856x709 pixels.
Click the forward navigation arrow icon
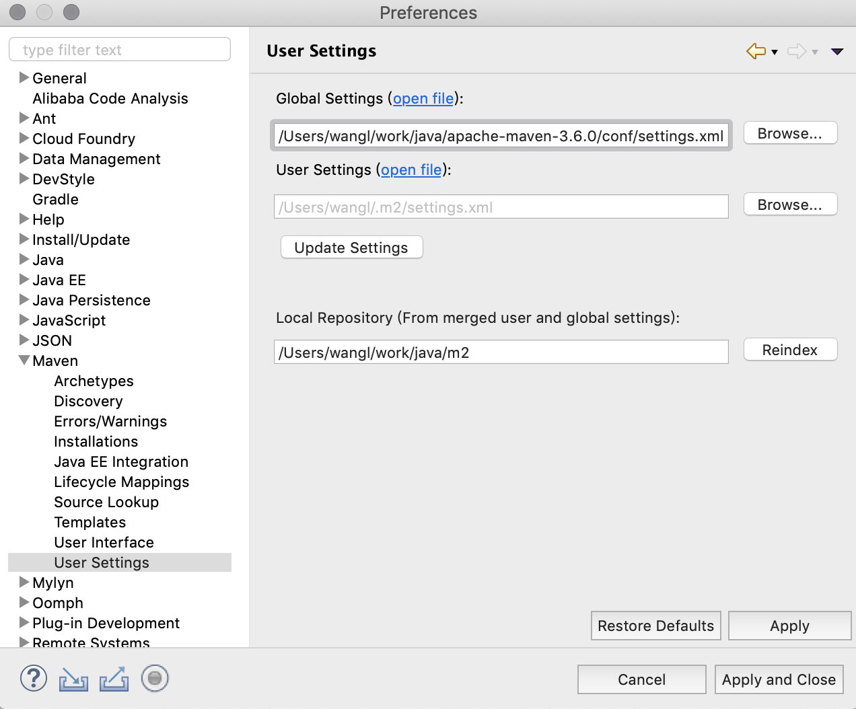point(796,51)
